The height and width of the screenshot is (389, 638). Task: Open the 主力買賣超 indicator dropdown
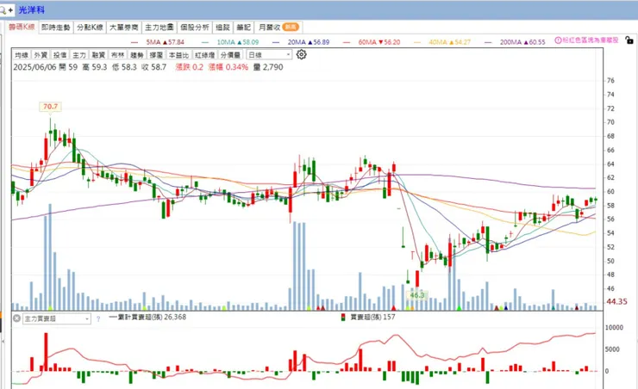pos(57,319)
